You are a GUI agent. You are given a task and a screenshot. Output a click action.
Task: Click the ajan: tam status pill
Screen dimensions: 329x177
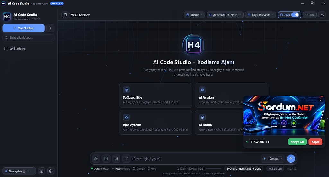tap(275, 169)
